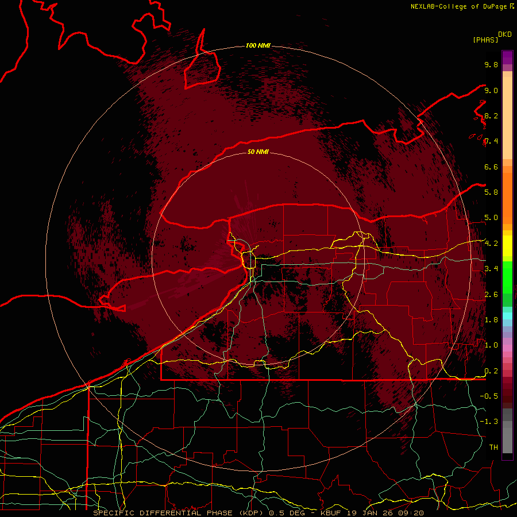
Task: Click the DKD label above the colorbar
Action: point(505,34)
